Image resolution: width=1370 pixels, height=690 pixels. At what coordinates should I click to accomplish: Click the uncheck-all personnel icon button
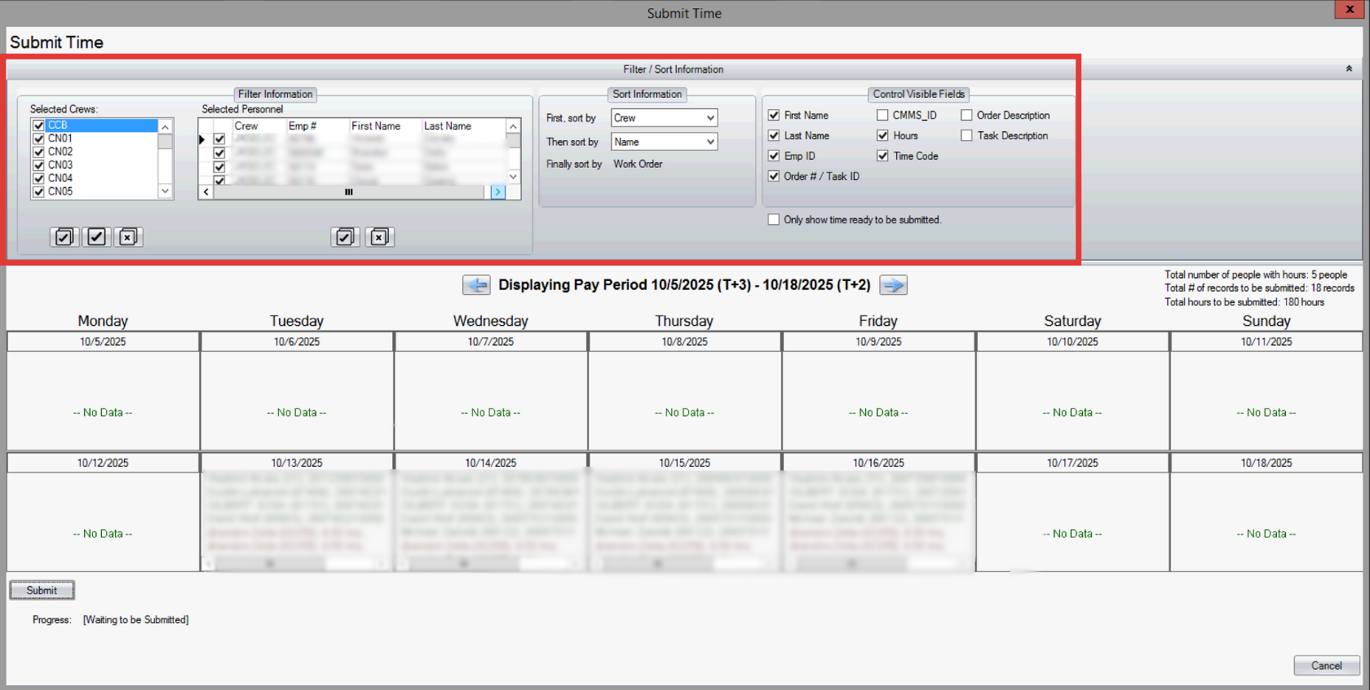(379, 237)
